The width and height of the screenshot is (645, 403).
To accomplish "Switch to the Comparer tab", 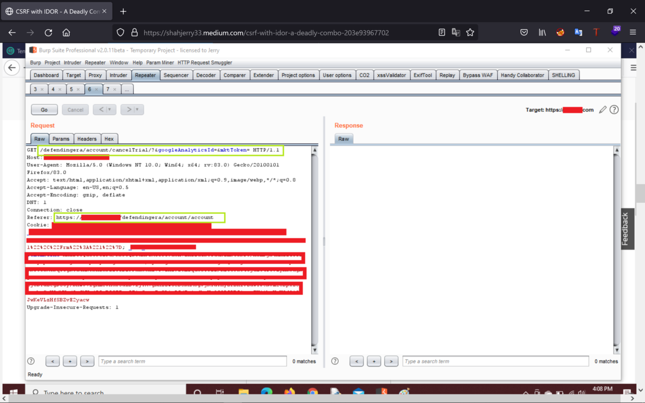I will [x=234, y=75].
